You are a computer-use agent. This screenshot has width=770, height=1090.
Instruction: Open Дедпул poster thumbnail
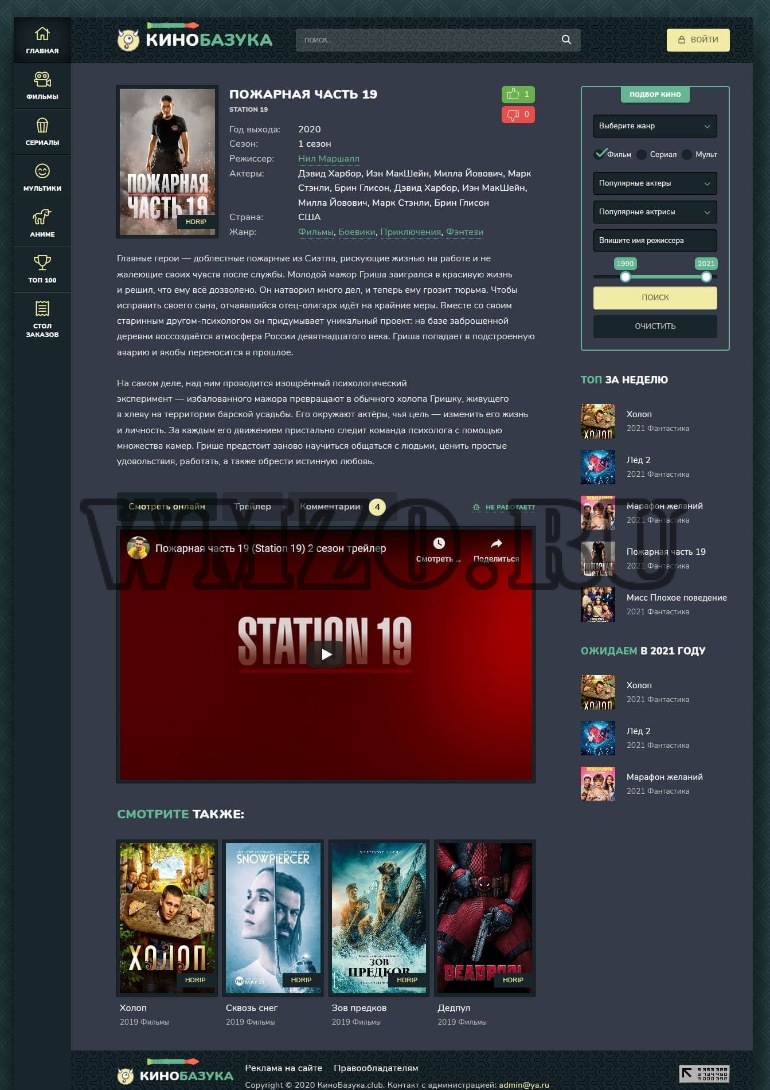tap(484, 918)
